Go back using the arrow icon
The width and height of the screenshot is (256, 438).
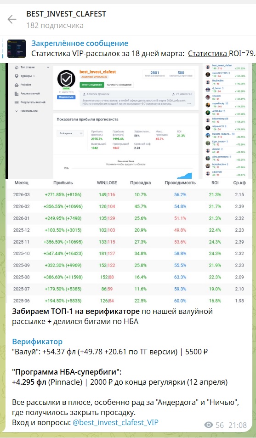[x=12, y=19]
